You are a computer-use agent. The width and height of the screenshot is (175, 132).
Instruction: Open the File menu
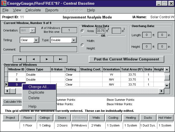click(x=6, y=10)
